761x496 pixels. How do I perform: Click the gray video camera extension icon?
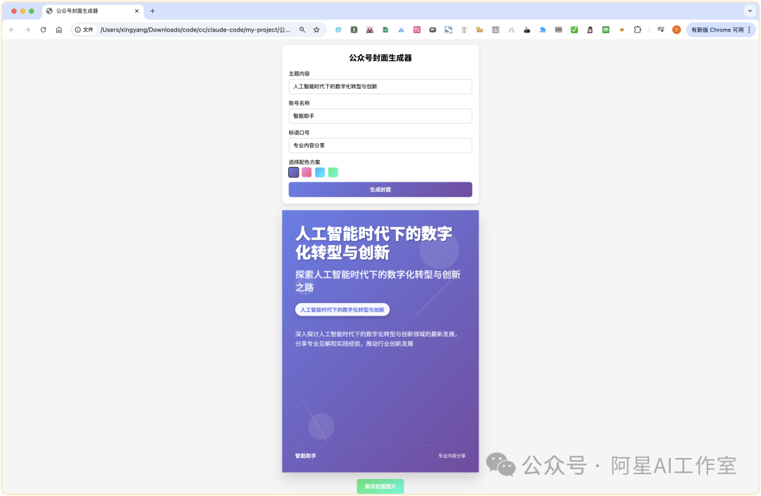[433, 30]
